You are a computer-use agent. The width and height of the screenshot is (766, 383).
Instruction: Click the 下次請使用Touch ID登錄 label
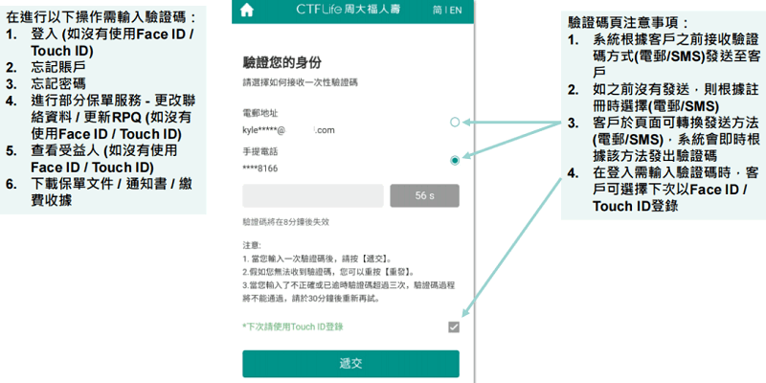pyautogui.click(x=292, y=327)
